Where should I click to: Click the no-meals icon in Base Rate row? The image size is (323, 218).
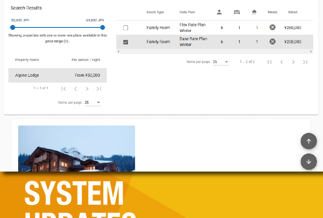tap(272, 42)
